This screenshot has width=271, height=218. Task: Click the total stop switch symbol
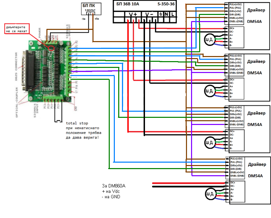[x=58, y=121]
